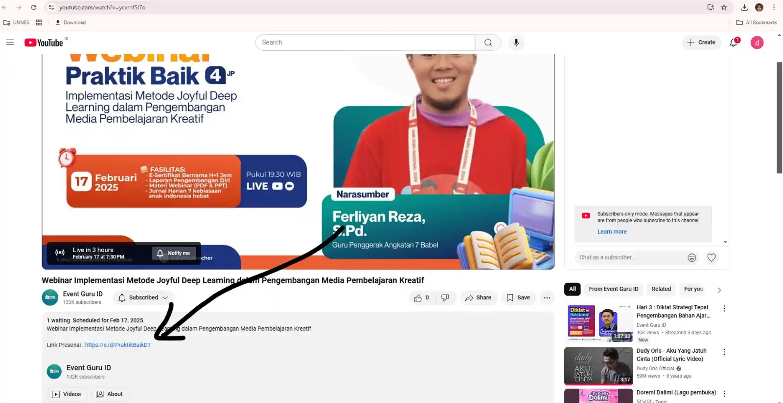The height and width of the screenshot is (403, 783).
Task: Open Dudy Oris Aku Yang Jatuh Cinta thumbnail
Action: tap(599, 366)
